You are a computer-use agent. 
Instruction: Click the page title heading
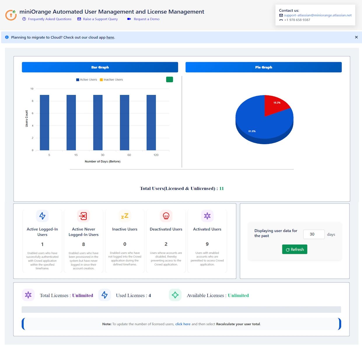coord(112,12)
